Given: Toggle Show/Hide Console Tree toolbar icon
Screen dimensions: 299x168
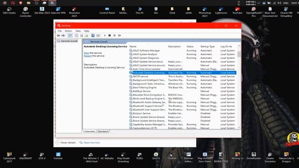Looking at the screenshot, I should tap(70, 35).
